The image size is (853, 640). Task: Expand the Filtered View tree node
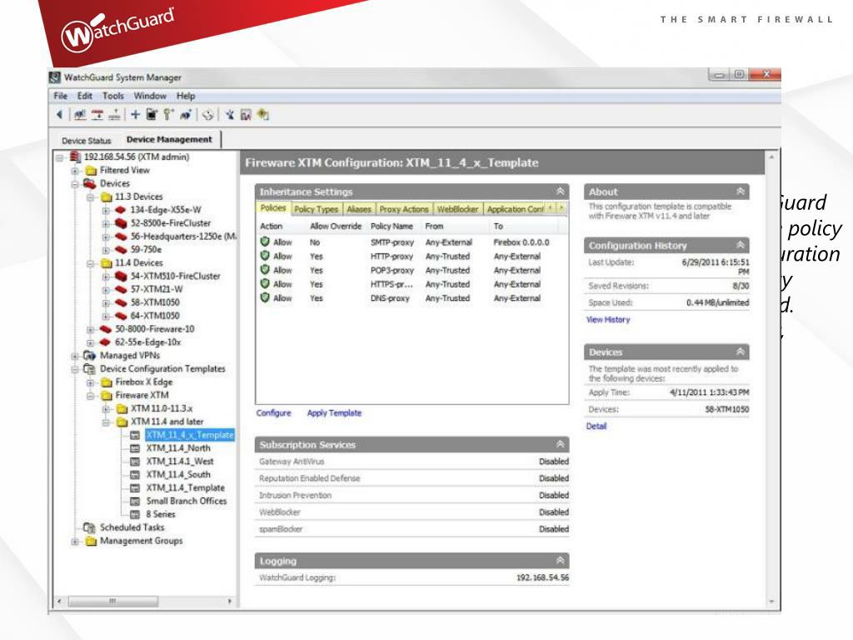pos(75,170)
